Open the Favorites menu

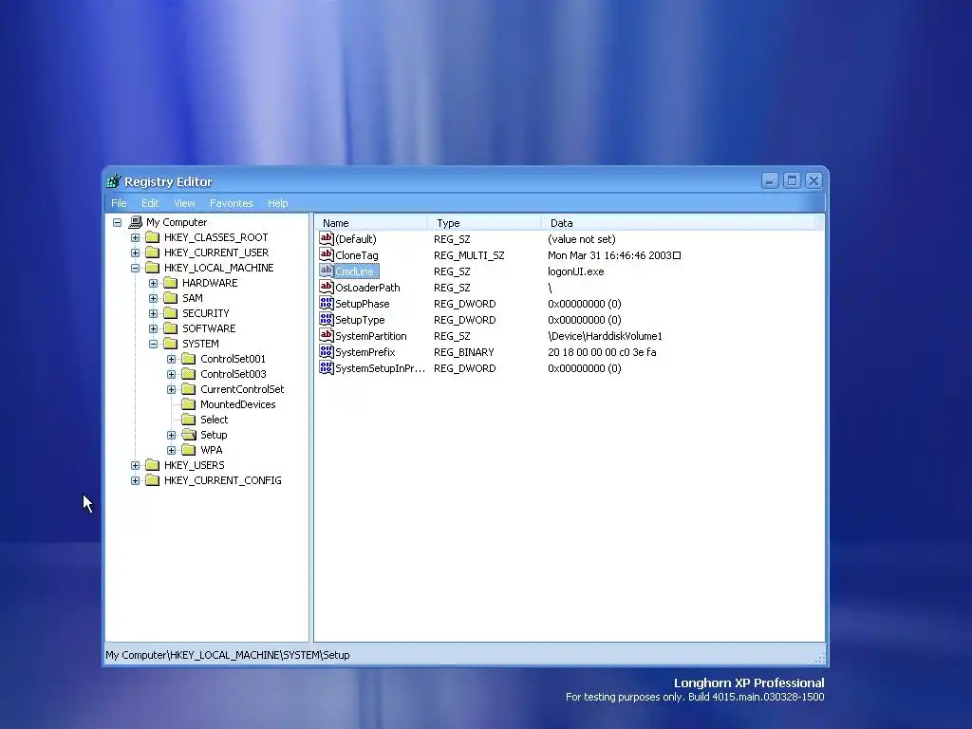[x=232, y=203]
